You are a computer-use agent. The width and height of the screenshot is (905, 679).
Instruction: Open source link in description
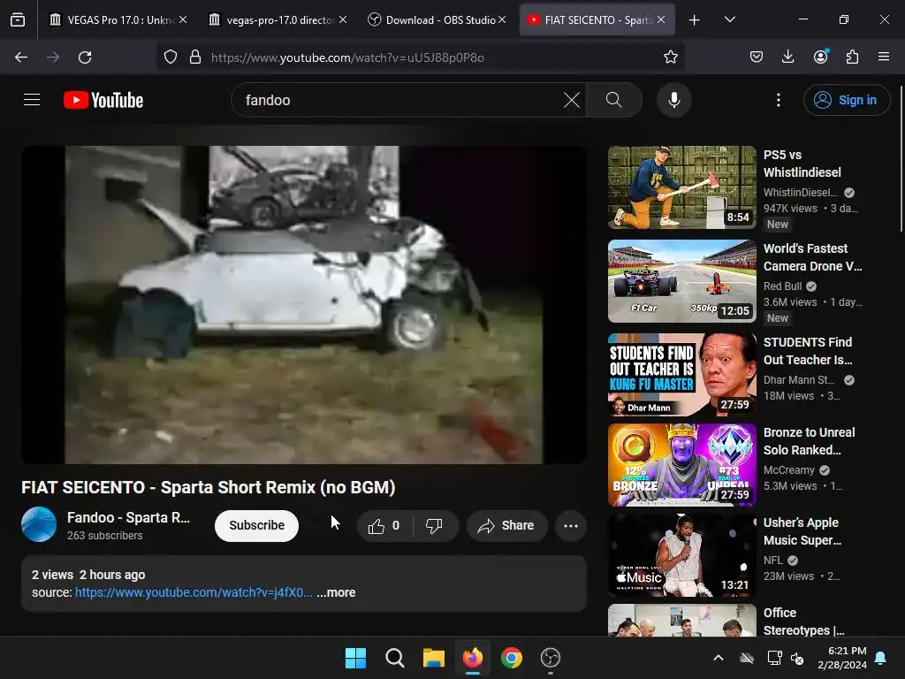click(194, 593)
